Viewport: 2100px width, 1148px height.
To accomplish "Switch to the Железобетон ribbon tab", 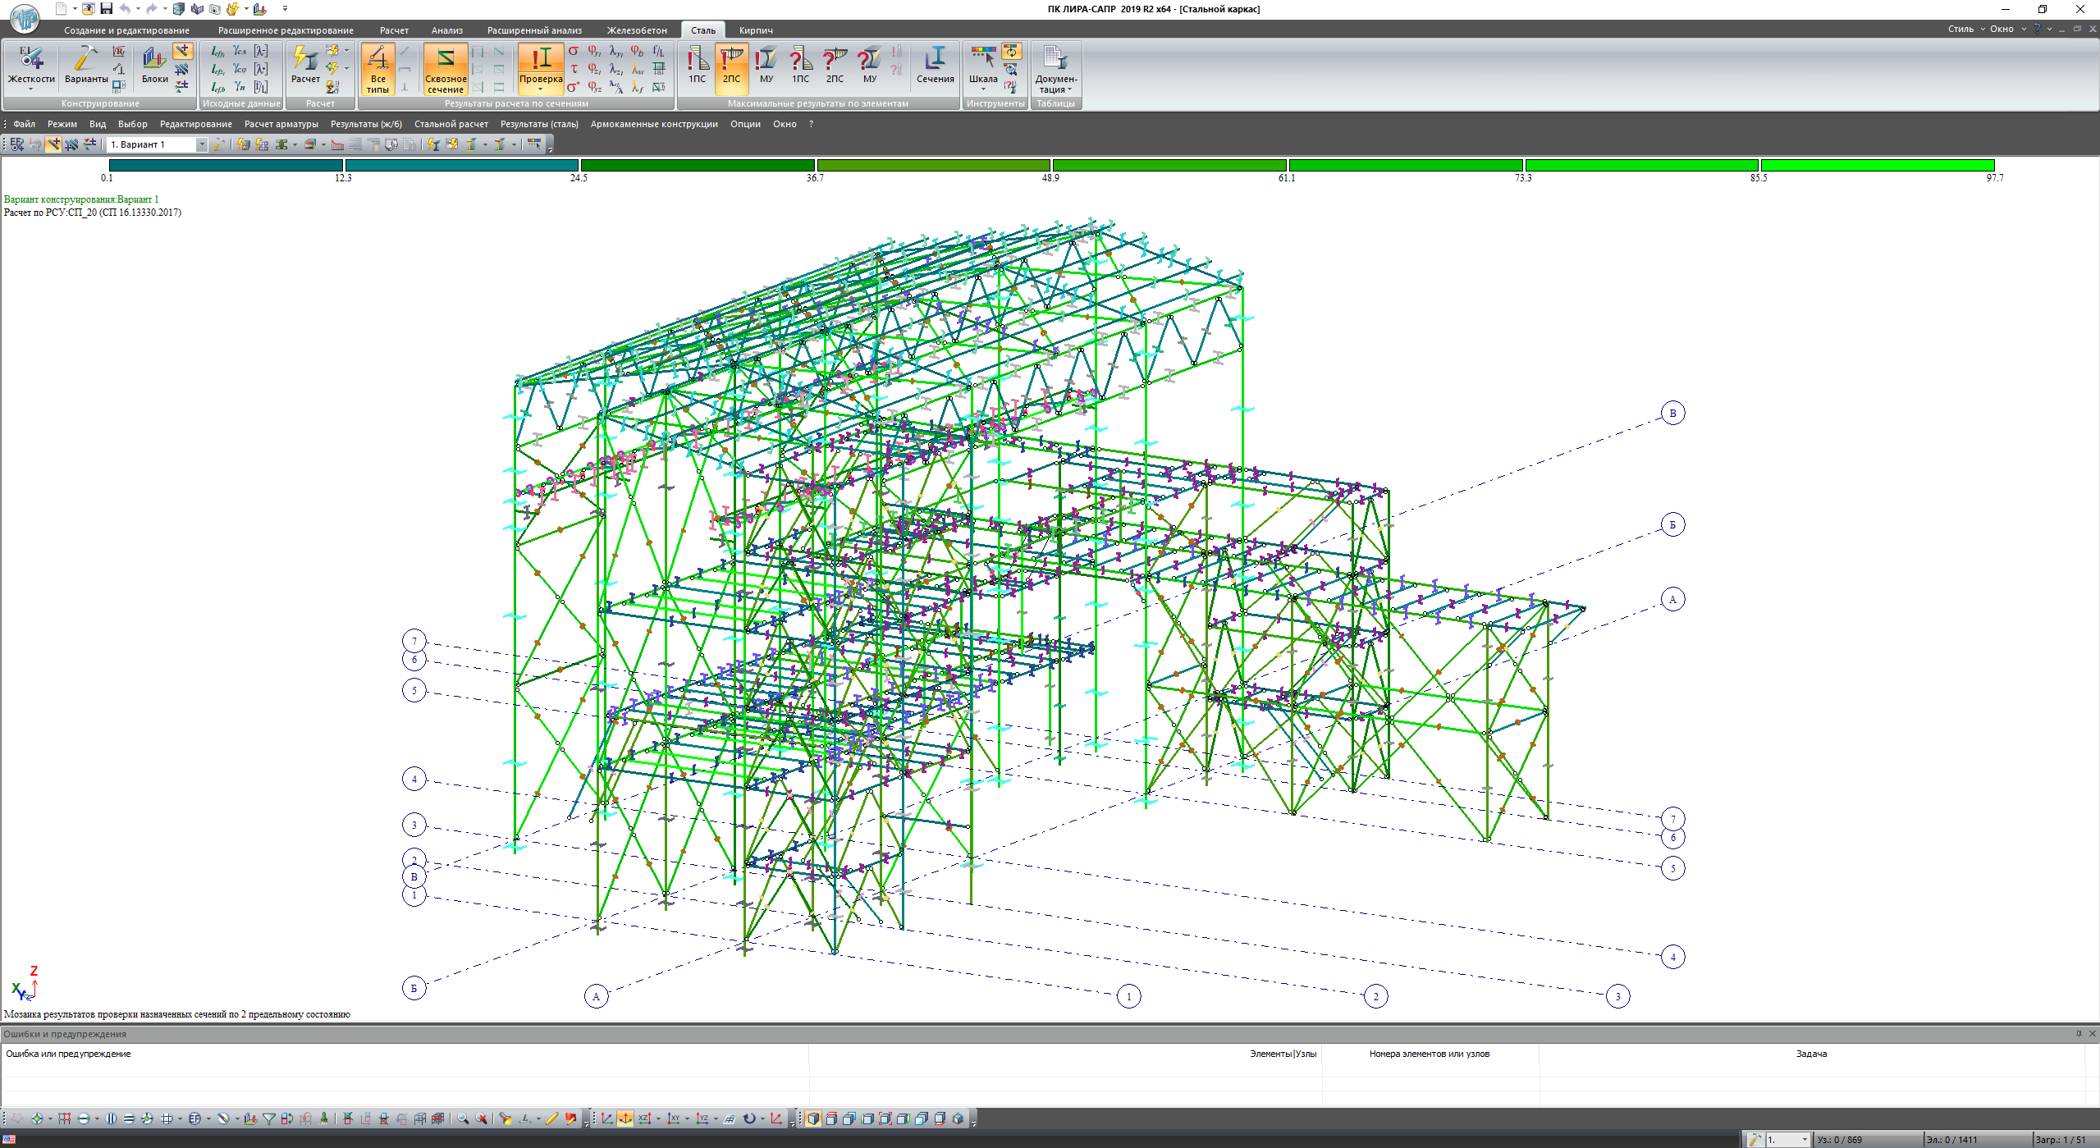I will [x=636, y=30].
